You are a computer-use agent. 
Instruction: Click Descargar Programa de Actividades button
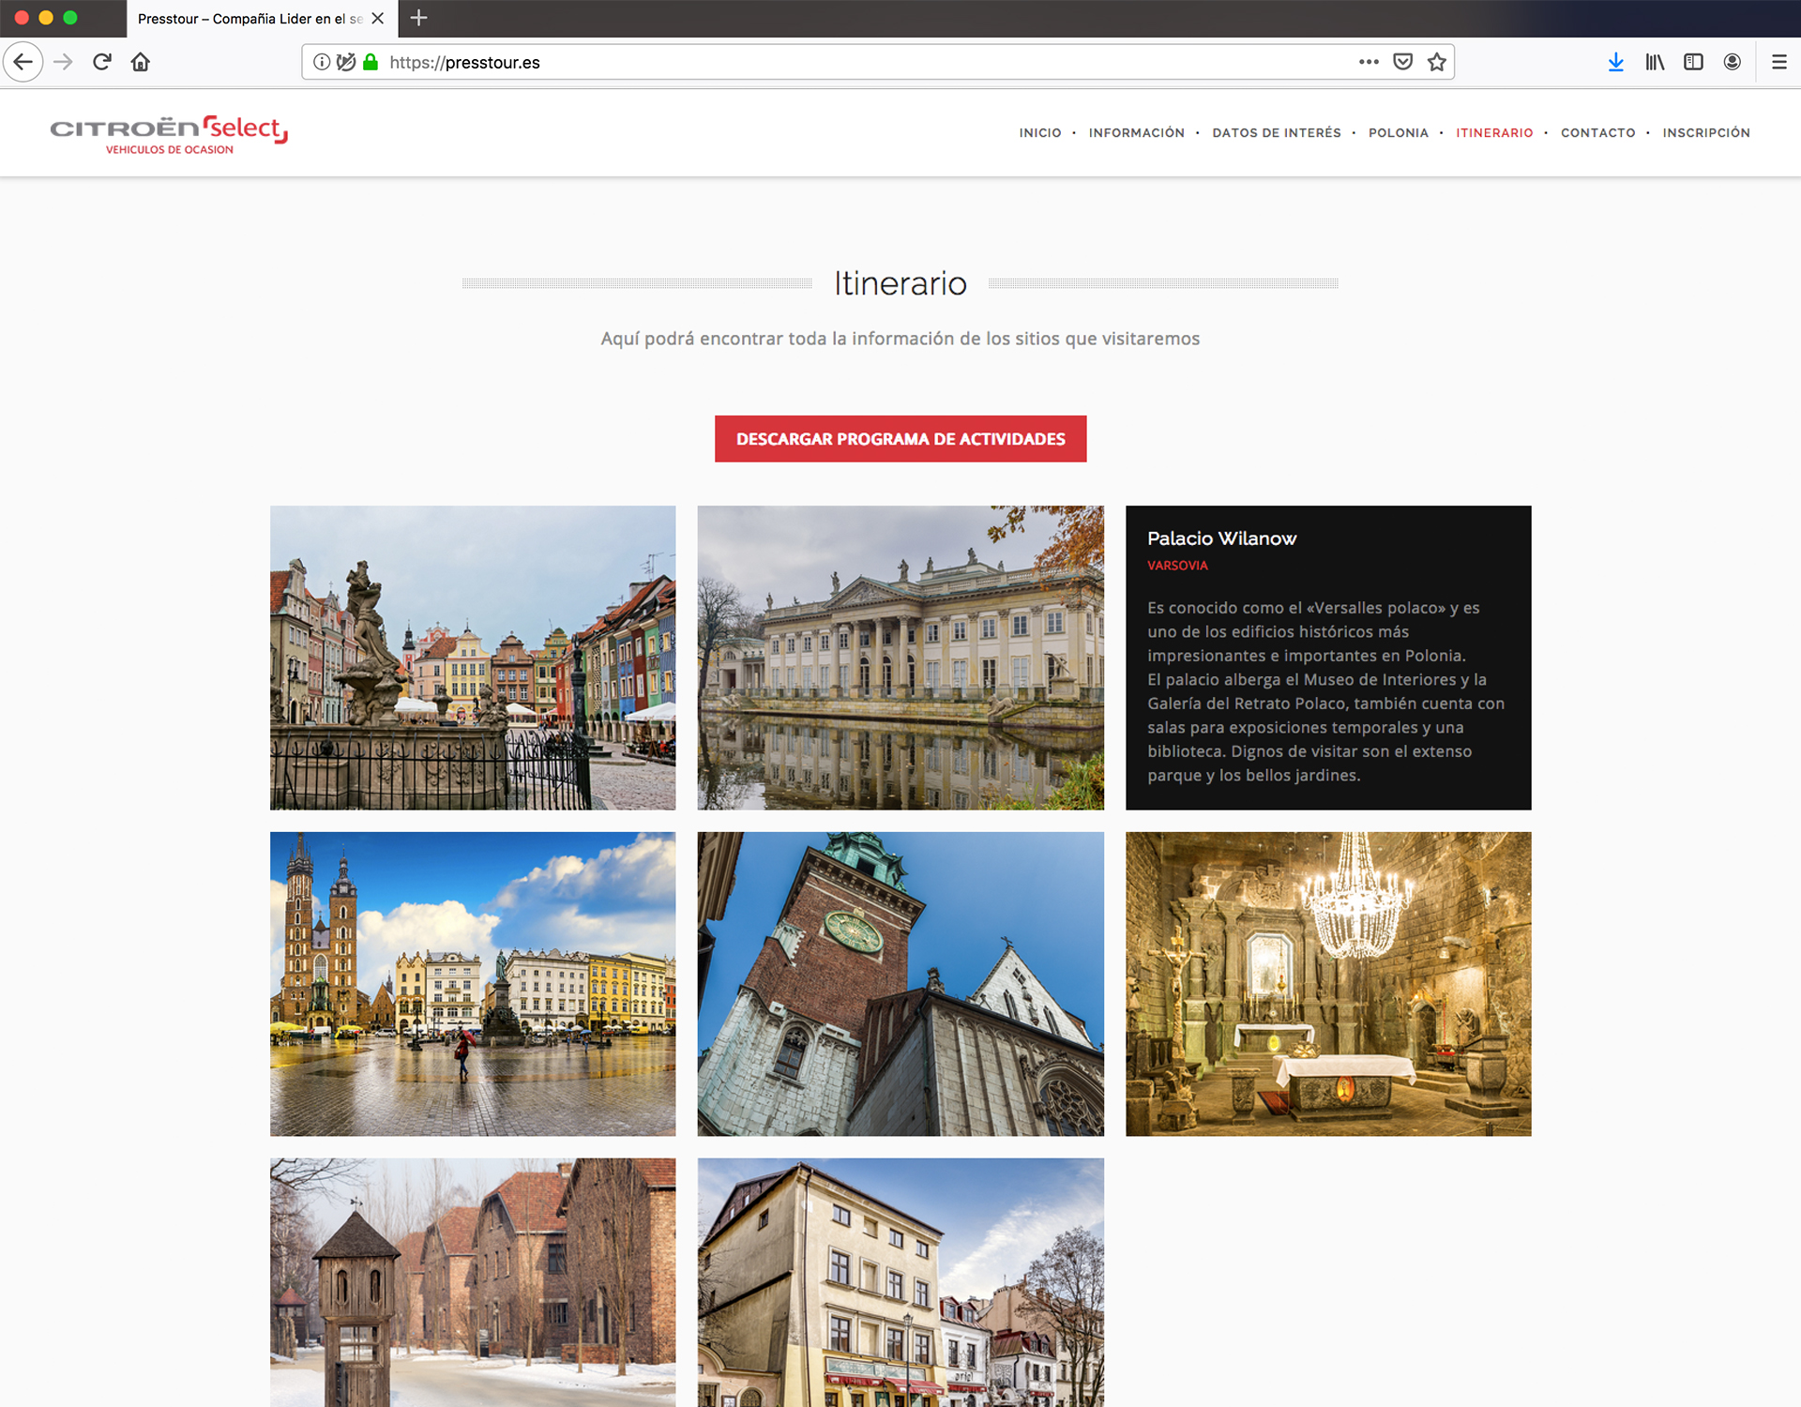pos(900,439)
